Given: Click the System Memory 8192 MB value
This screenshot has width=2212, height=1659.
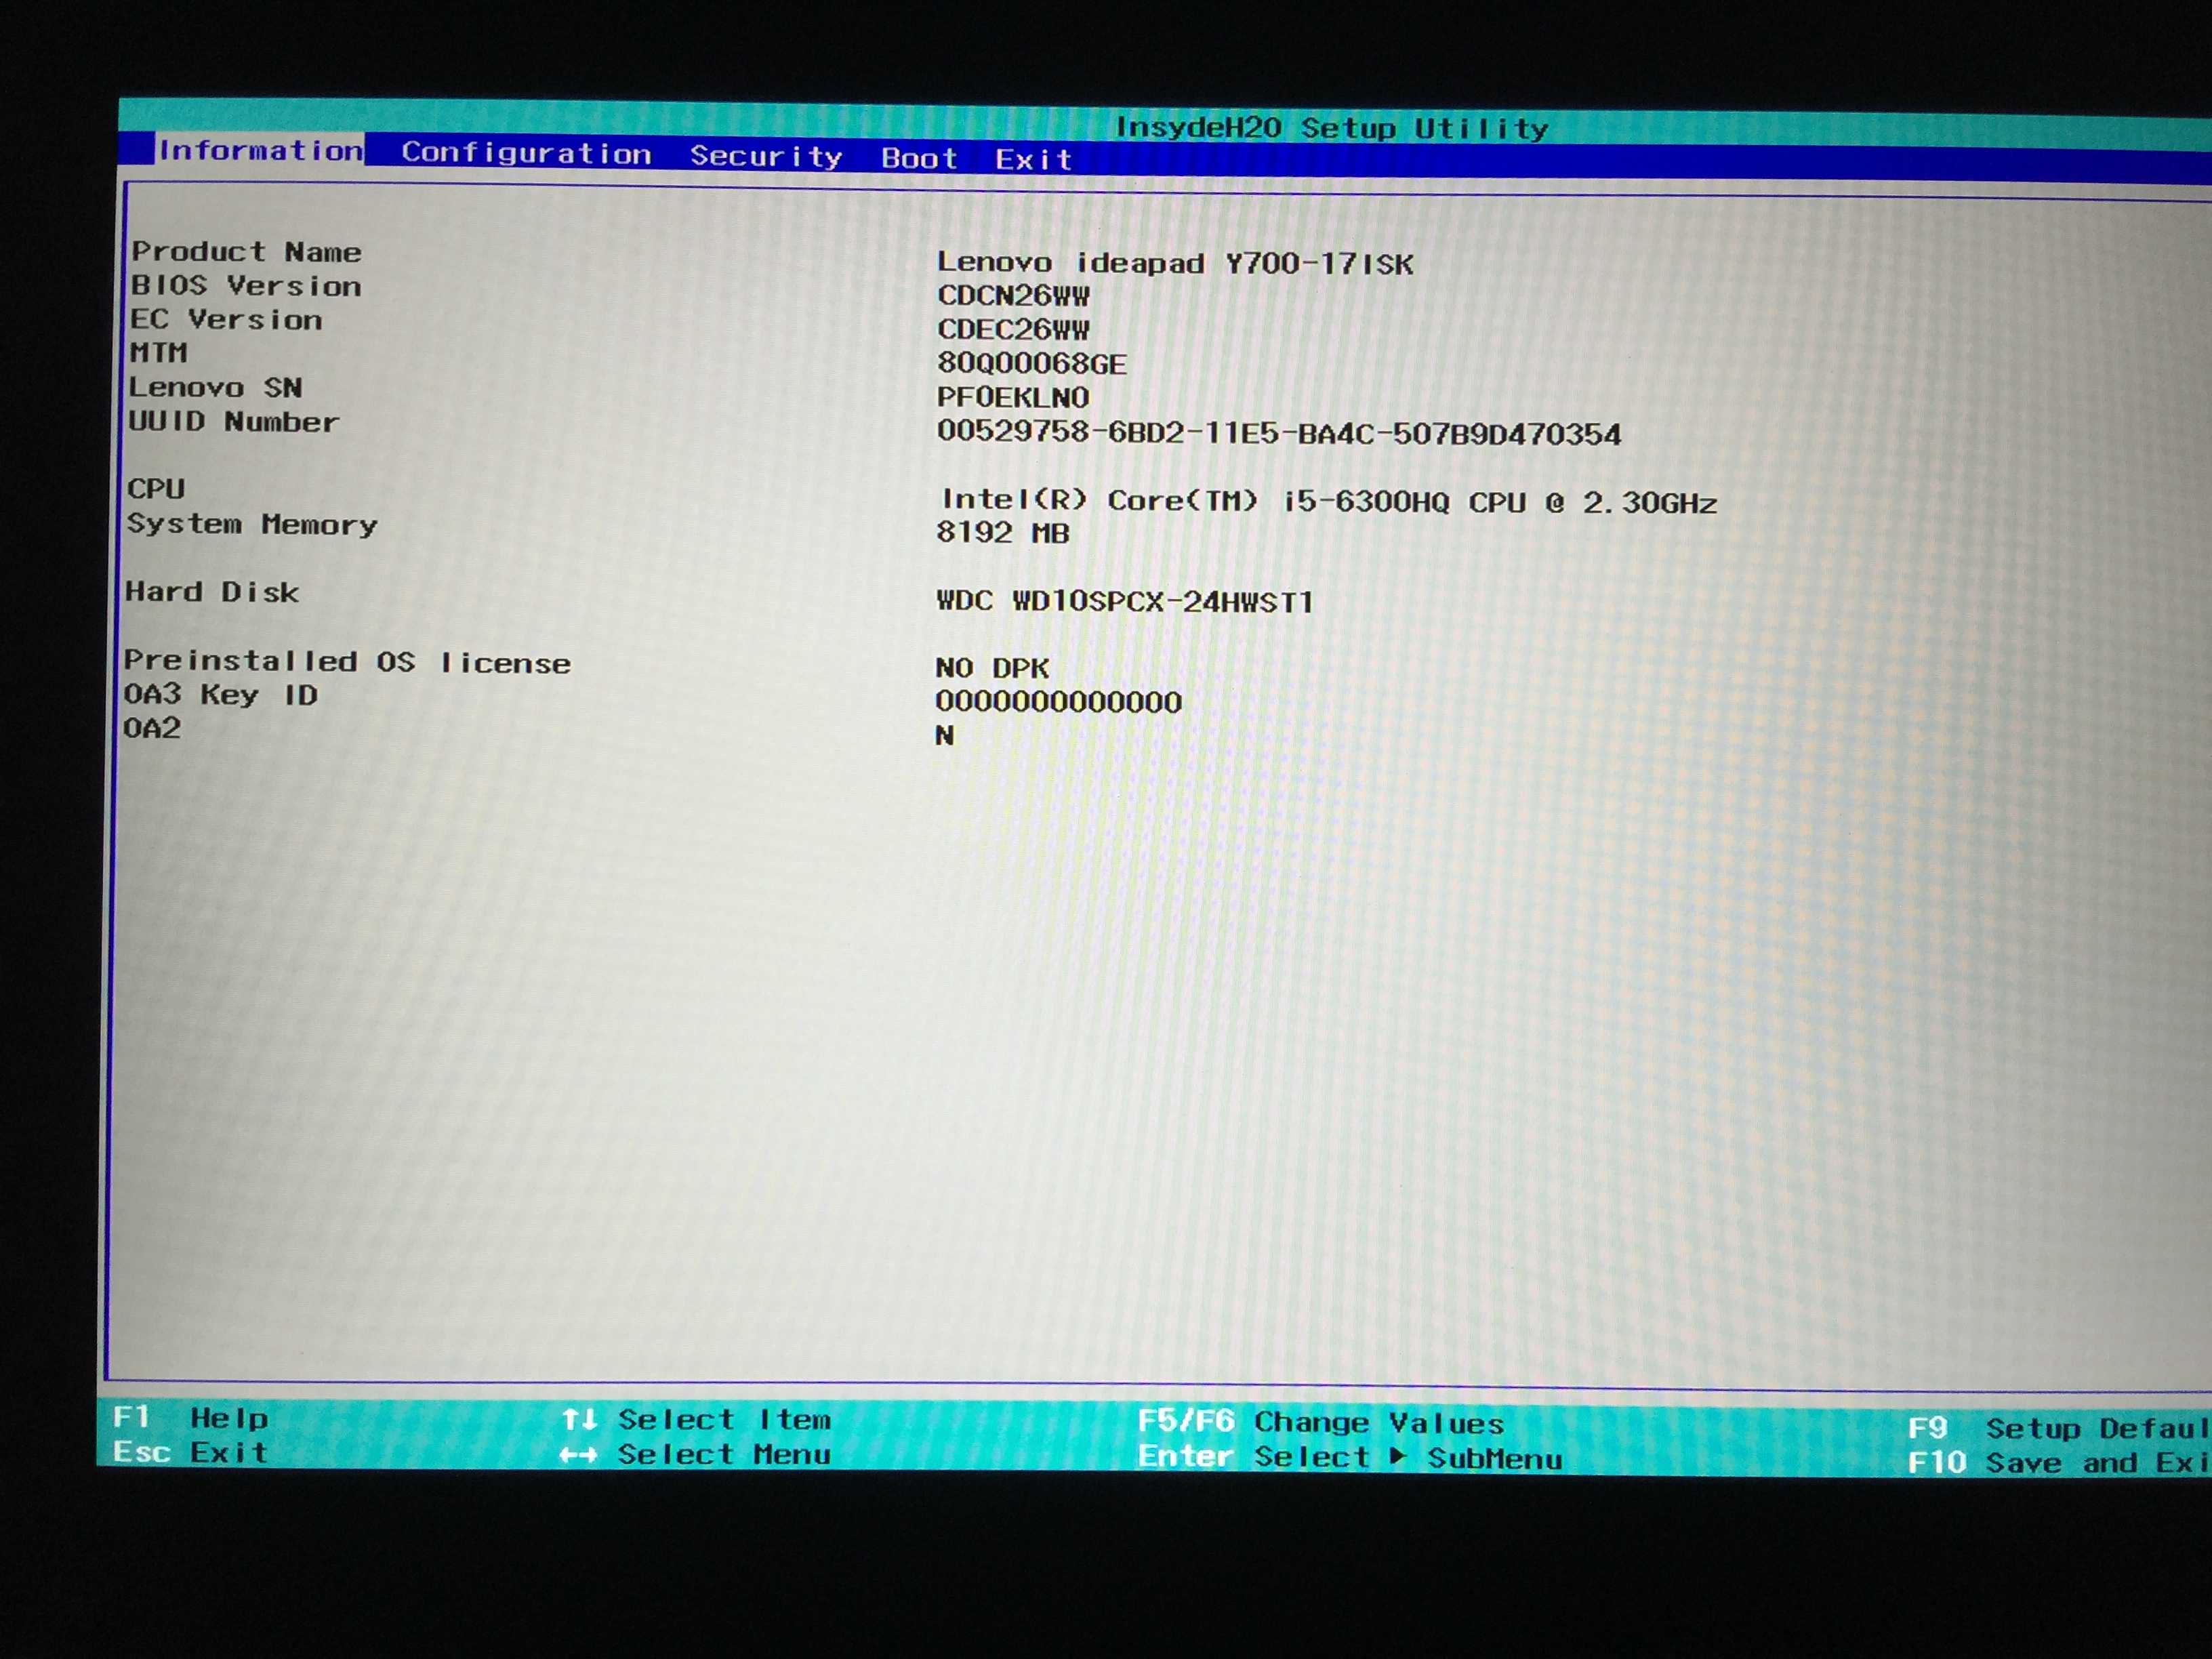Looking at the screenshot, I should [x=1002, y=533].
